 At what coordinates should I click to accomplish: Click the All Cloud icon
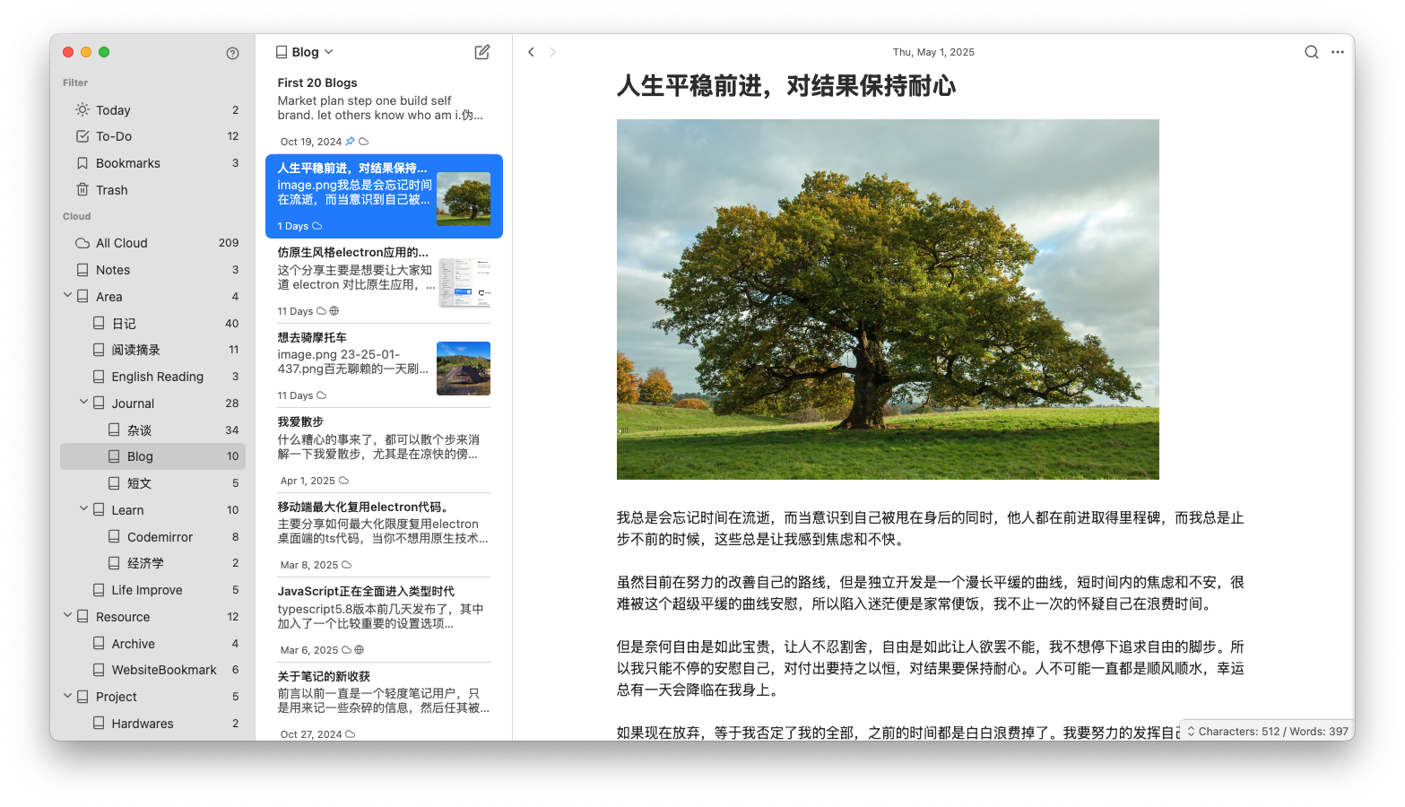[x=82, y=243]
